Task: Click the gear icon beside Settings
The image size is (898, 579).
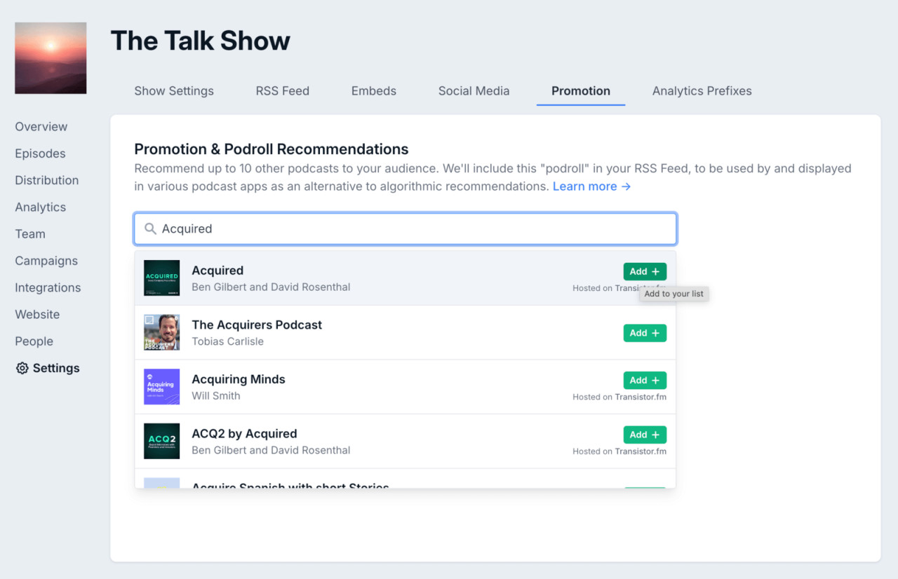Action: 22,368
